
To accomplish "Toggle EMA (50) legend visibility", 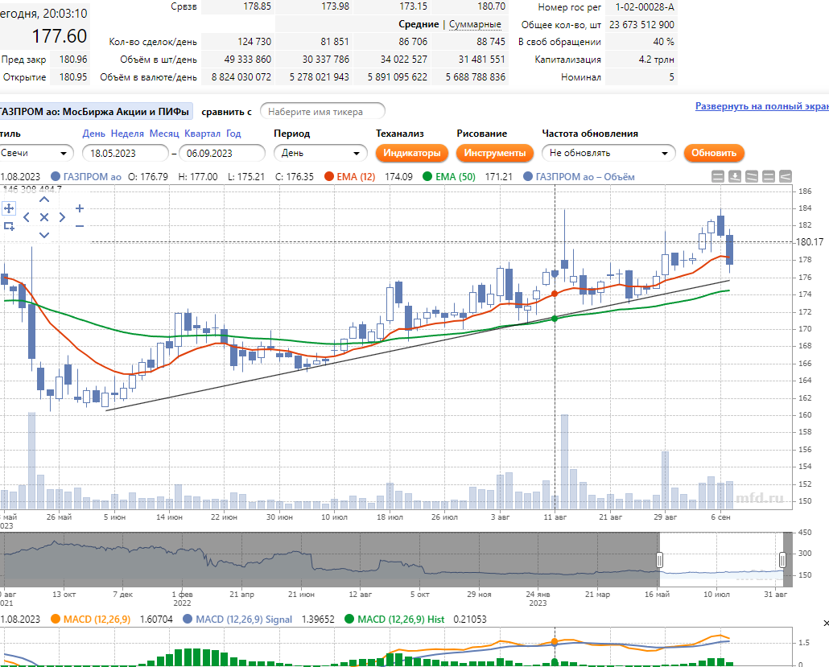I will 427,176.
